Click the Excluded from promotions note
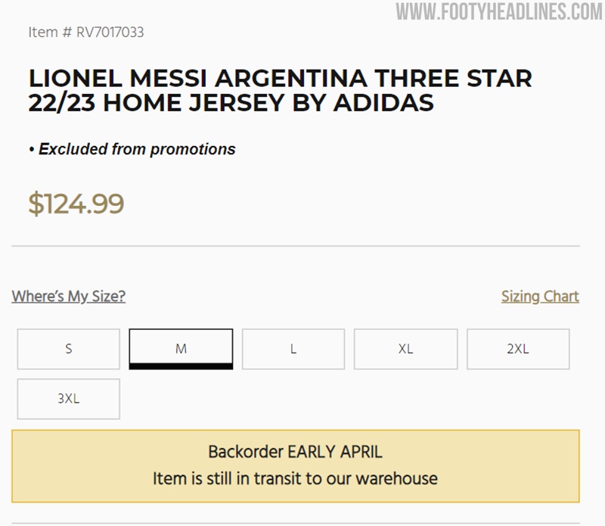The width and height of the screenshot is (605, 526). tap(137, 149)
